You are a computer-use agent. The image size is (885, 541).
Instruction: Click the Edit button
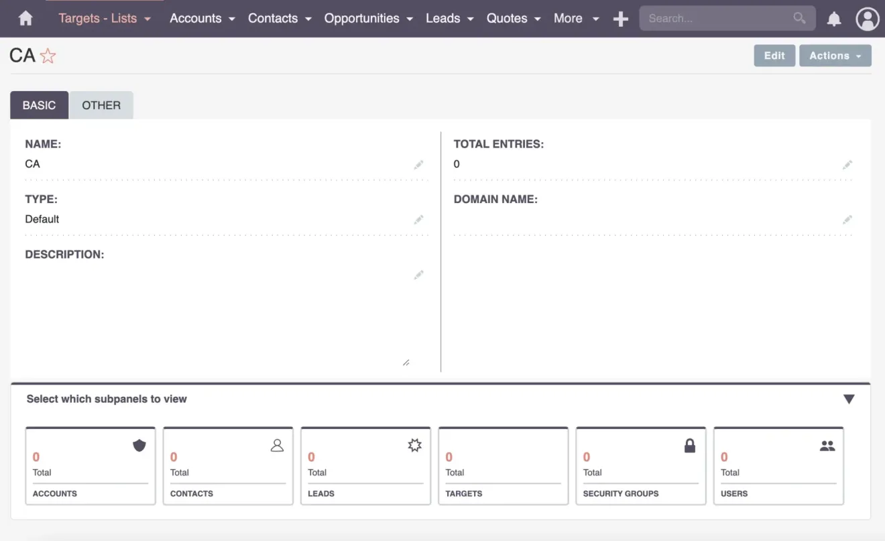click(x=774, y=56)
